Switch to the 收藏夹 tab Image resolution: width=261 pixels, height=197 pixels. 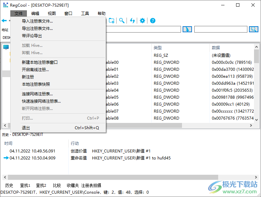tap(73, 185)
